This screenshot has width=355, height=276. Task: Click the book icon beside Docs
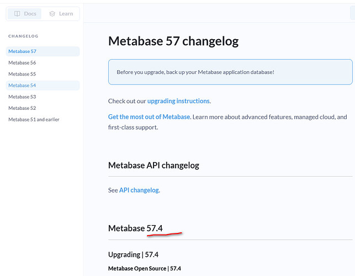click(x=18, y=14)
